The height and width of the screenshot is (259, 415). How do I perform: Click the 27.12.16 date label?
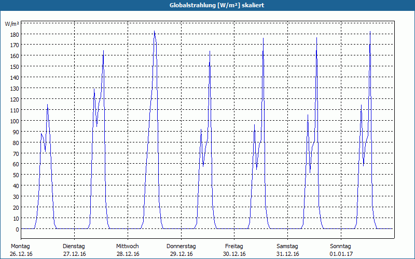tap(74, 254)
